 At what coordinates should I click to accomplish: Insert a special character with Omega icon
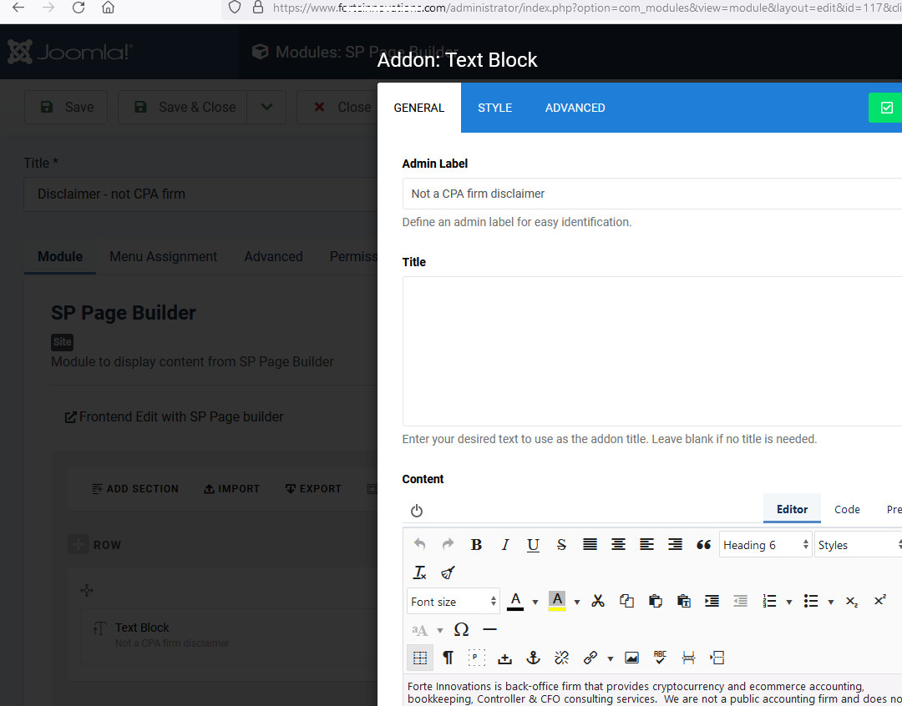click(461, 629)
